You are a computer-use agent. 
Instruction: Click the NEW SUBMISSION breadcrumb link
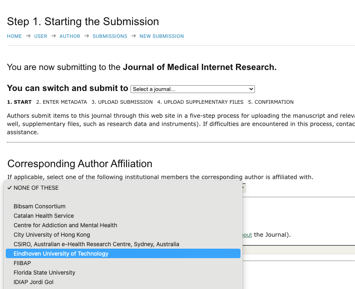[x=161, y=36]
